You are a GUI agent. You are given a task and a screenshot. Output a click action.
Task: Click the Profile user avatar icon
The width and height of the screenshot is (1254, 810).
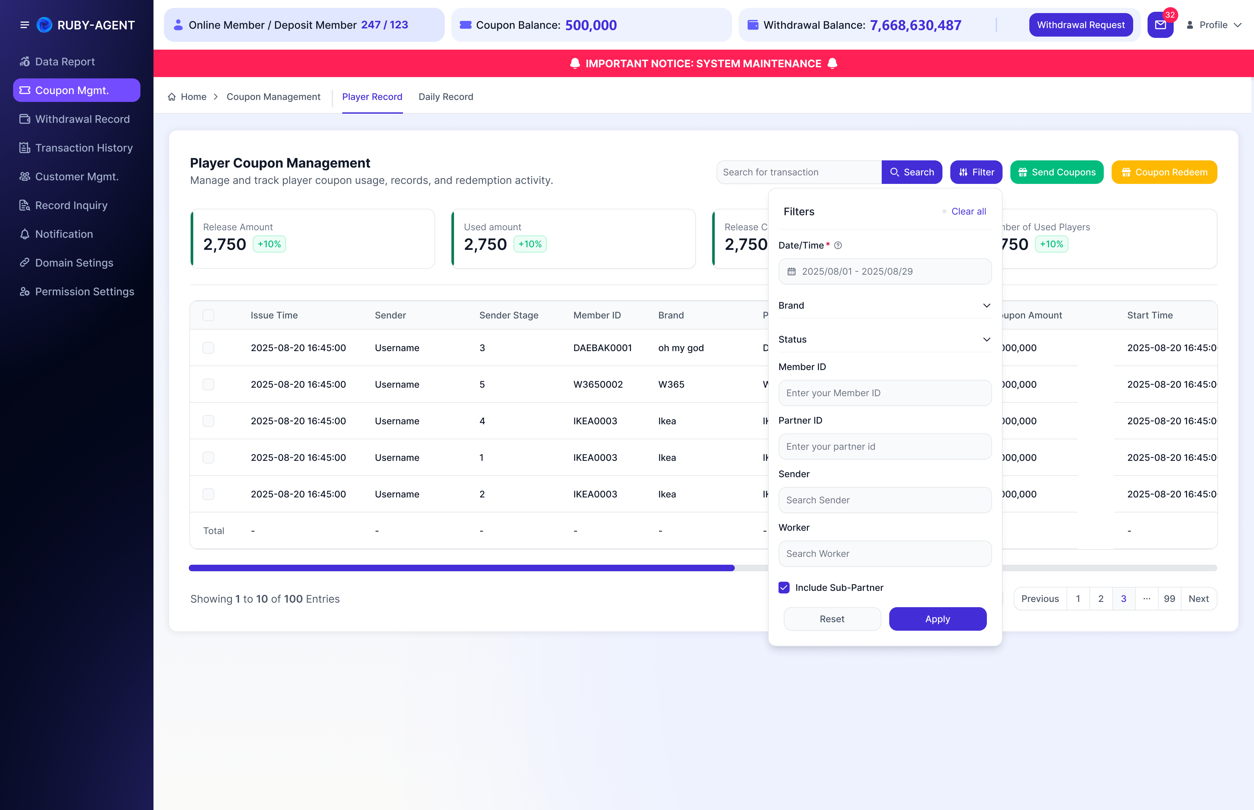(1190, 25)
